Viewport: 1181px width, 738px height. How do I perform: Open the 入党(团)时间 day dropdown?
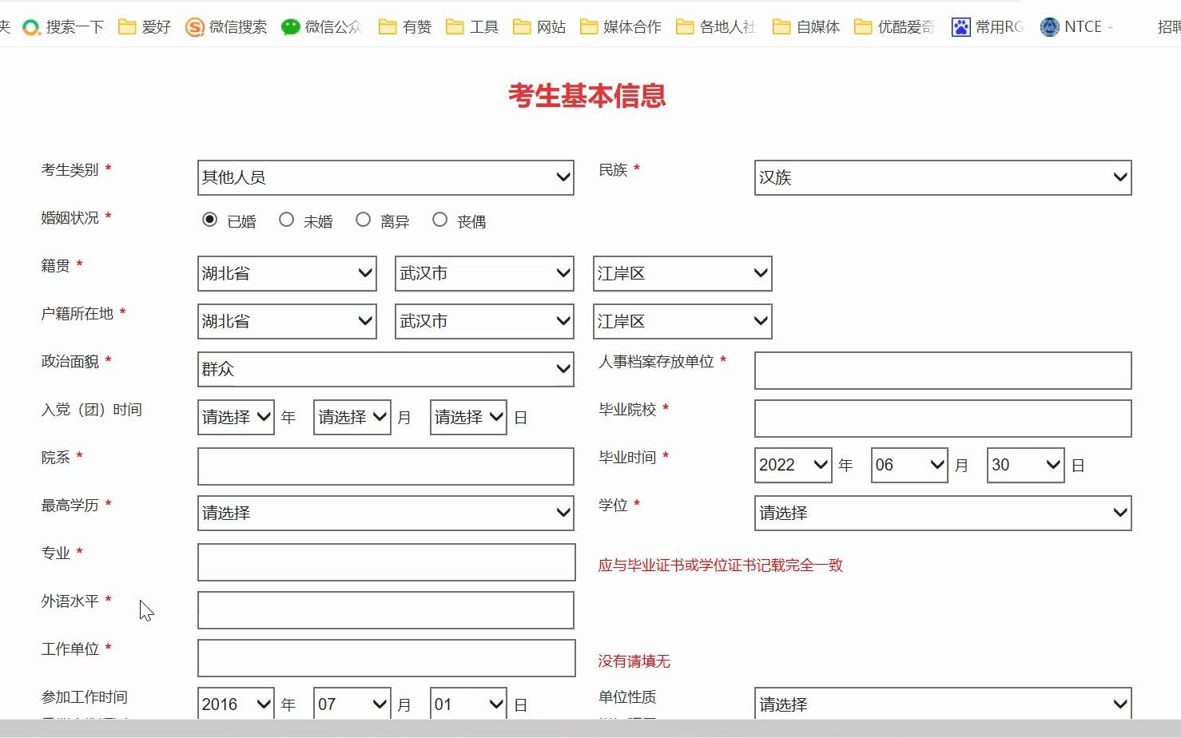point(468,417)
